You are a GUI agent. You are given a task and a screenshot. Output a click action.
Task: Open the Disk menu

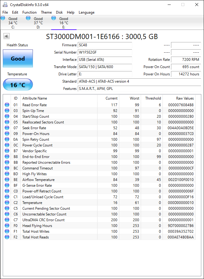59,12
